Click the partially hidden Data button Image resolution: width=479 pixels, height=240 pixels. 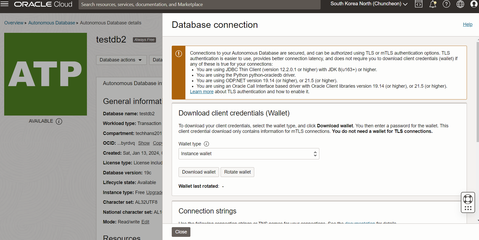(156, 60)
